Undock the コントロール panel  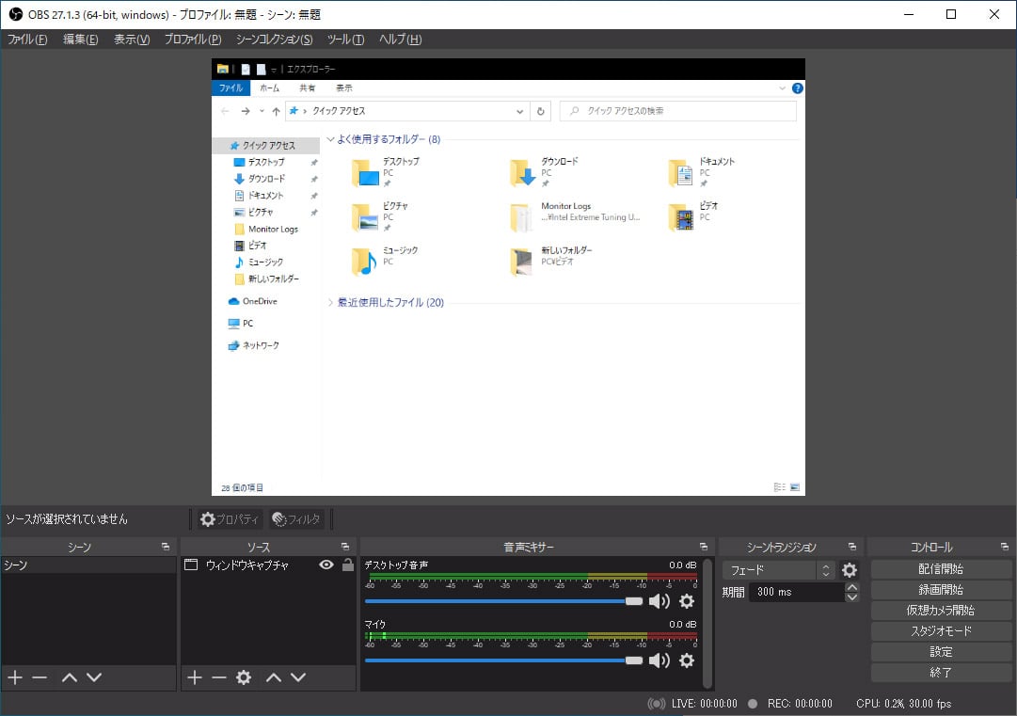(x=1005, y=547)
